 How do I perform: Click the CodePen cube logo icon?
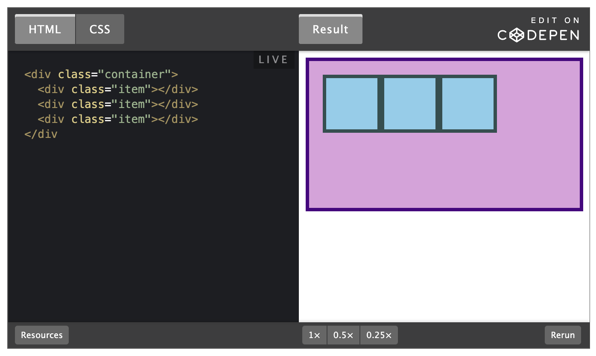coord(517,35)
